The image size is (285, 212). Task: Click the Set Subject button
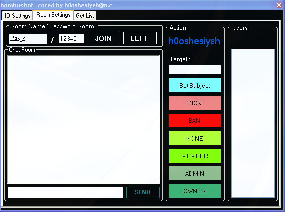(195, 85)
